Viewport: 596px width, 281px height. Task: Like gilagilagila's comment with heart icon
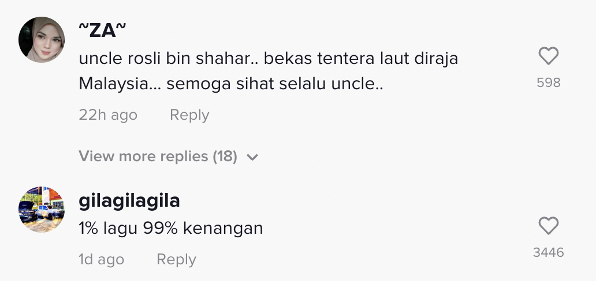click(x=548, y=226)
